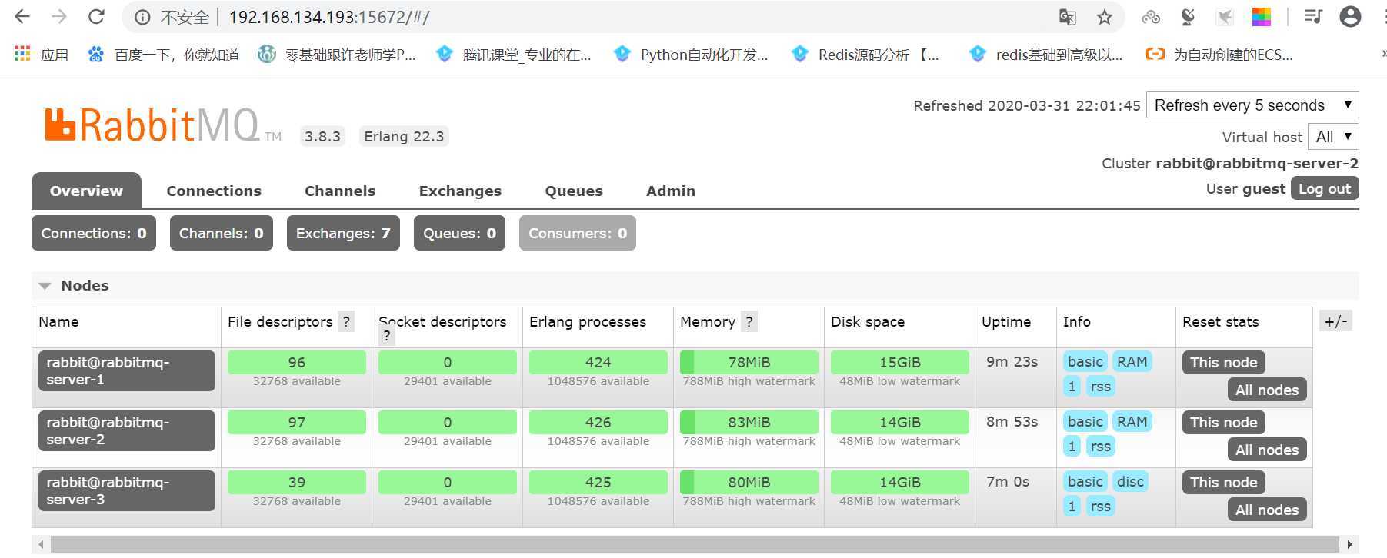Open node rabbit@rabbitmq-server-1
The height and width of the screenshot is (558, 1387).
point(127,370)
